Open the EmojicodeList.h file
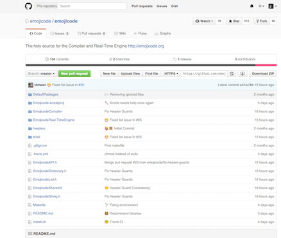The width and height of the screenshot is (281, 238). (x=45, y=179)
